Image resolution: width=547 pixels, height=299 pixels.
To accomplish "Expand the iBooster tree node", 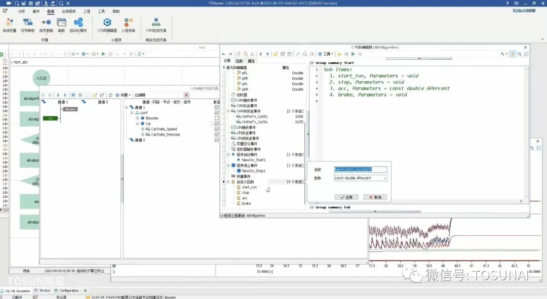I will point(137,118).
